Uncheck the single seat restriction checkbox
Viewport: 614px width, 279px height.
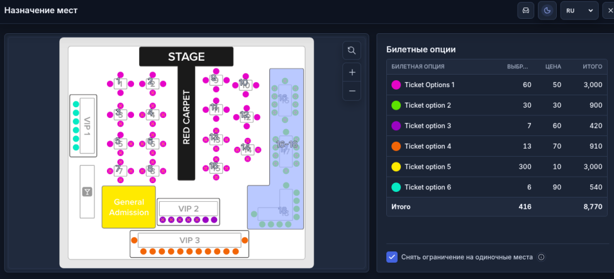click(x=391, y=257)
